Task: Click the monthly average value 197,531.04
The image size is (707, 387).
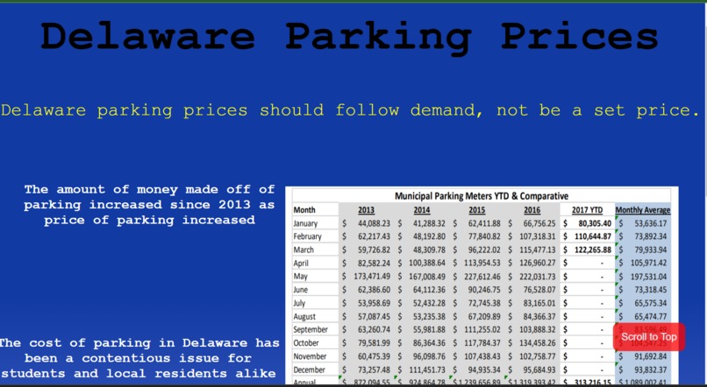Action: (648, 277)
